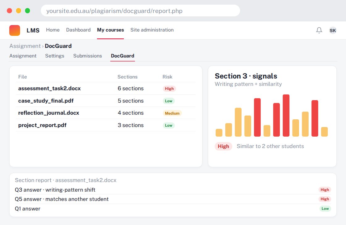This screenshot has width=346, height=225.
Task: Click the '4 sections' cell
Action: [131, 113]
